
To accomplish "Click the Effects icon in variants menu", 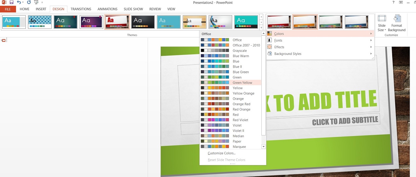I will click(x=269, y=47).
